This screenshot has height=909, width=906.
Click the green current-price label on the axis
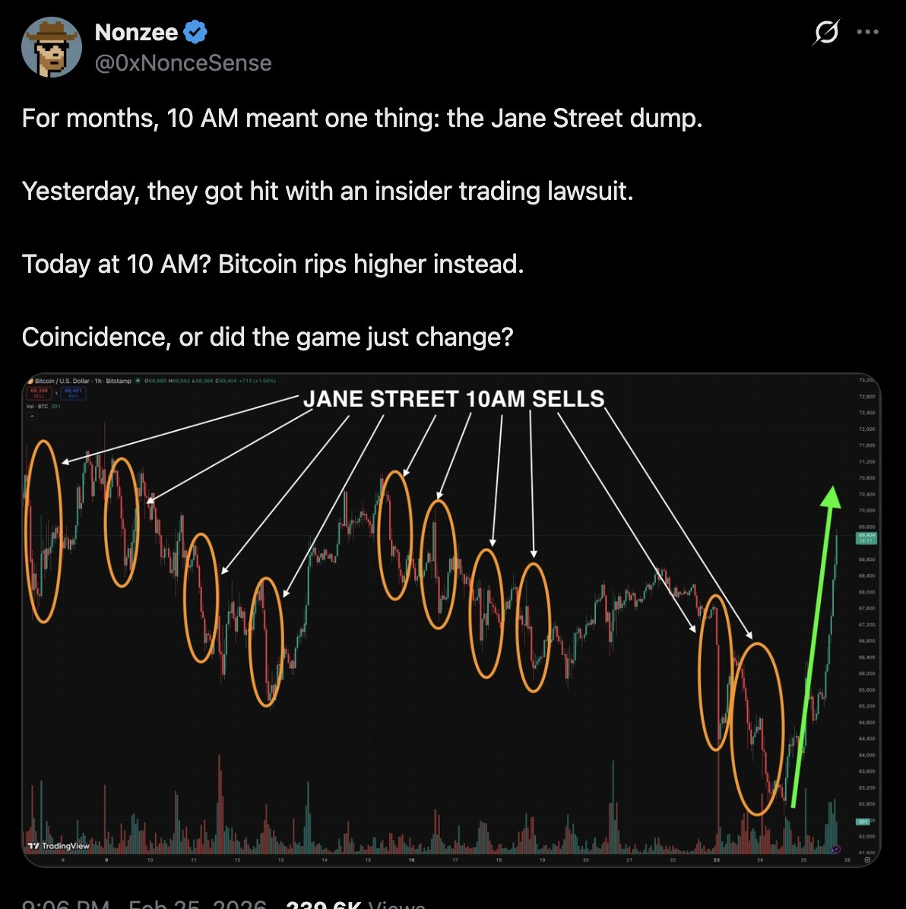click(x=866, y=537)
